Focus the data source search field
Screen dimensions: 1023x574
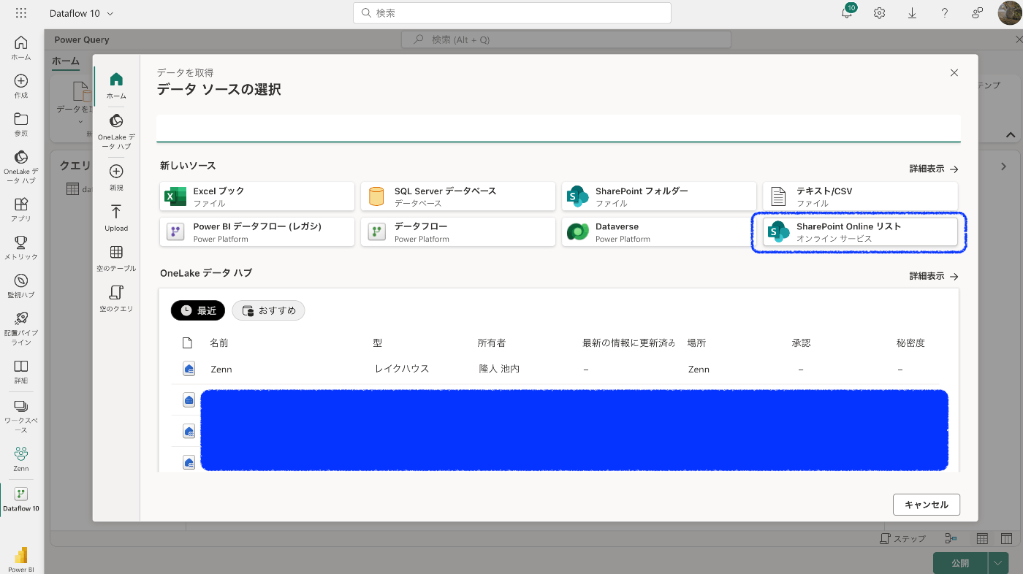(558, 128)
